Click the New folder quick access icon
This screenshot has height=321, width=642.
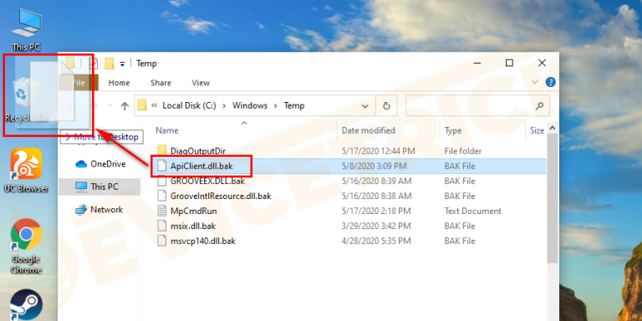tap(109, 64)
